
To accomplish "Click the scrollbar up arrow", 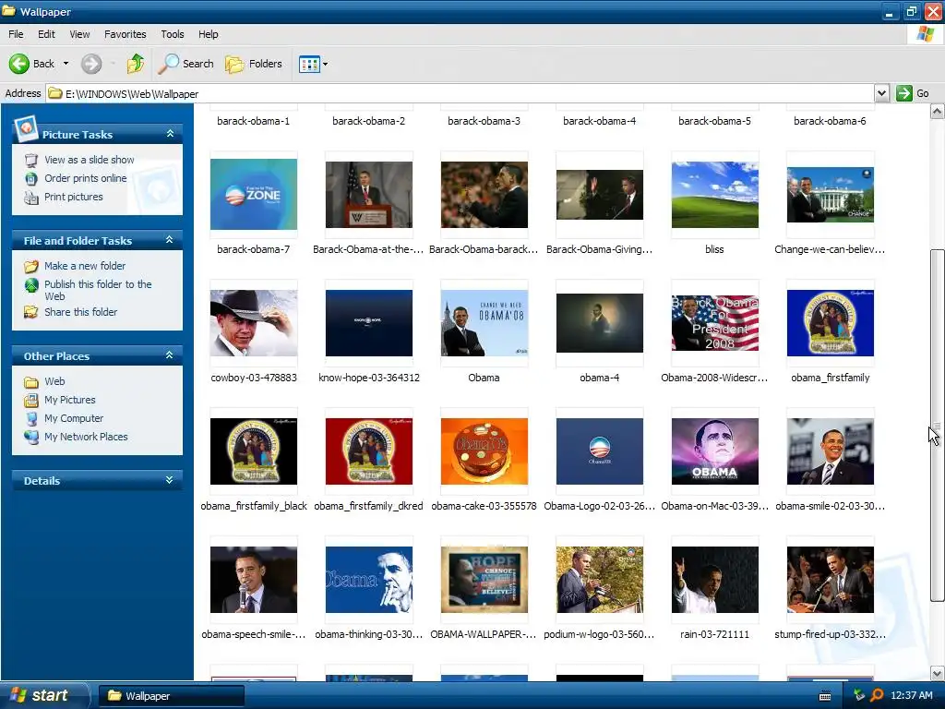I will point(937,111).
